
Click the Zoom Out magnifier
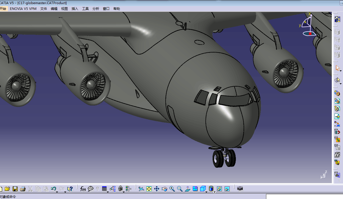point(180,189)
